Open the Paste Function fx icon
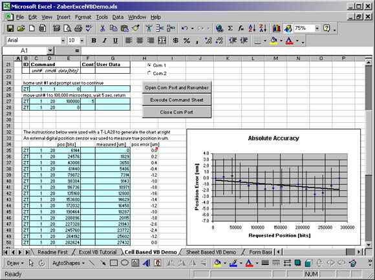The image size is (375, 280). point(241,28)
